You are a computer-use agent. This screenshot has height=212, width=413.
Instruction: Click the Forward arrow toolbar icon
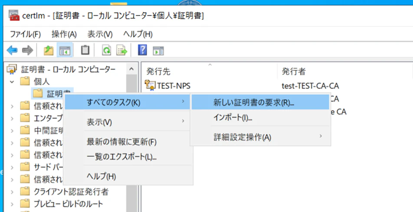(x=27, y=50)
